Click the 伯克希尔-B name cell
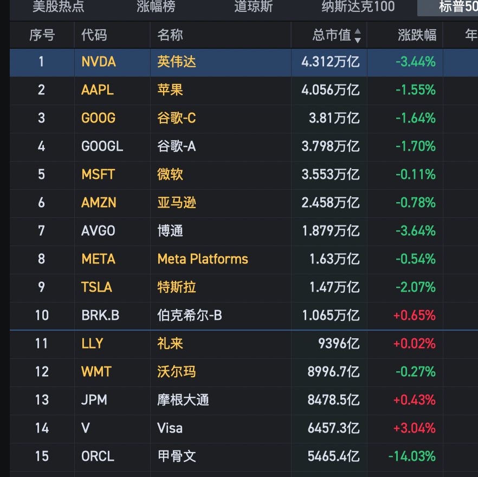This screenshot has height=477, width=478. (190, 315)
